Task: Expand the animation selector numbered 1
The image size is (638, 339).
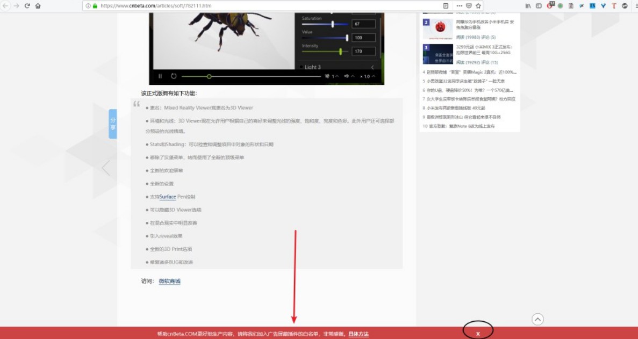Action: (332, 76)
